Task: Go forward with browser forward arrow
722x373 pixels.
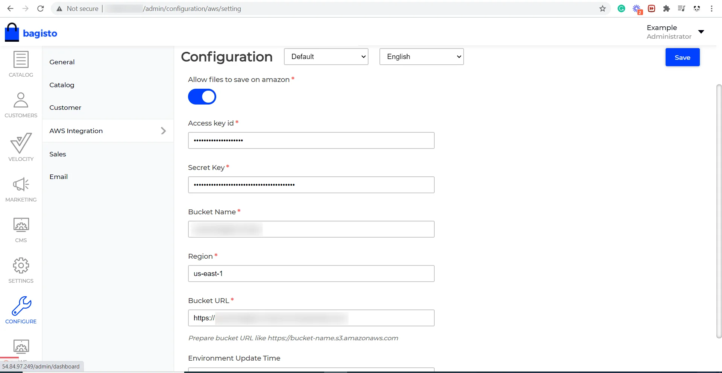Action: pyautogui.click(x=25, y=8)
